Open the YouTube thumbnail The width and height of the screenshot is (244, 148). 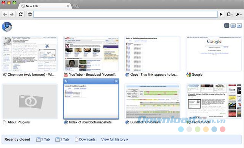point(91,54)
